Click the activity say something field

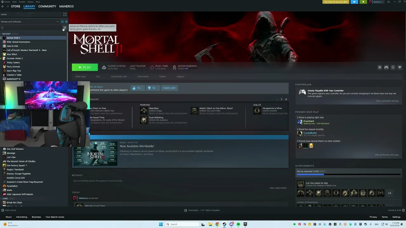pyautogui.click(x=180, y=181)
